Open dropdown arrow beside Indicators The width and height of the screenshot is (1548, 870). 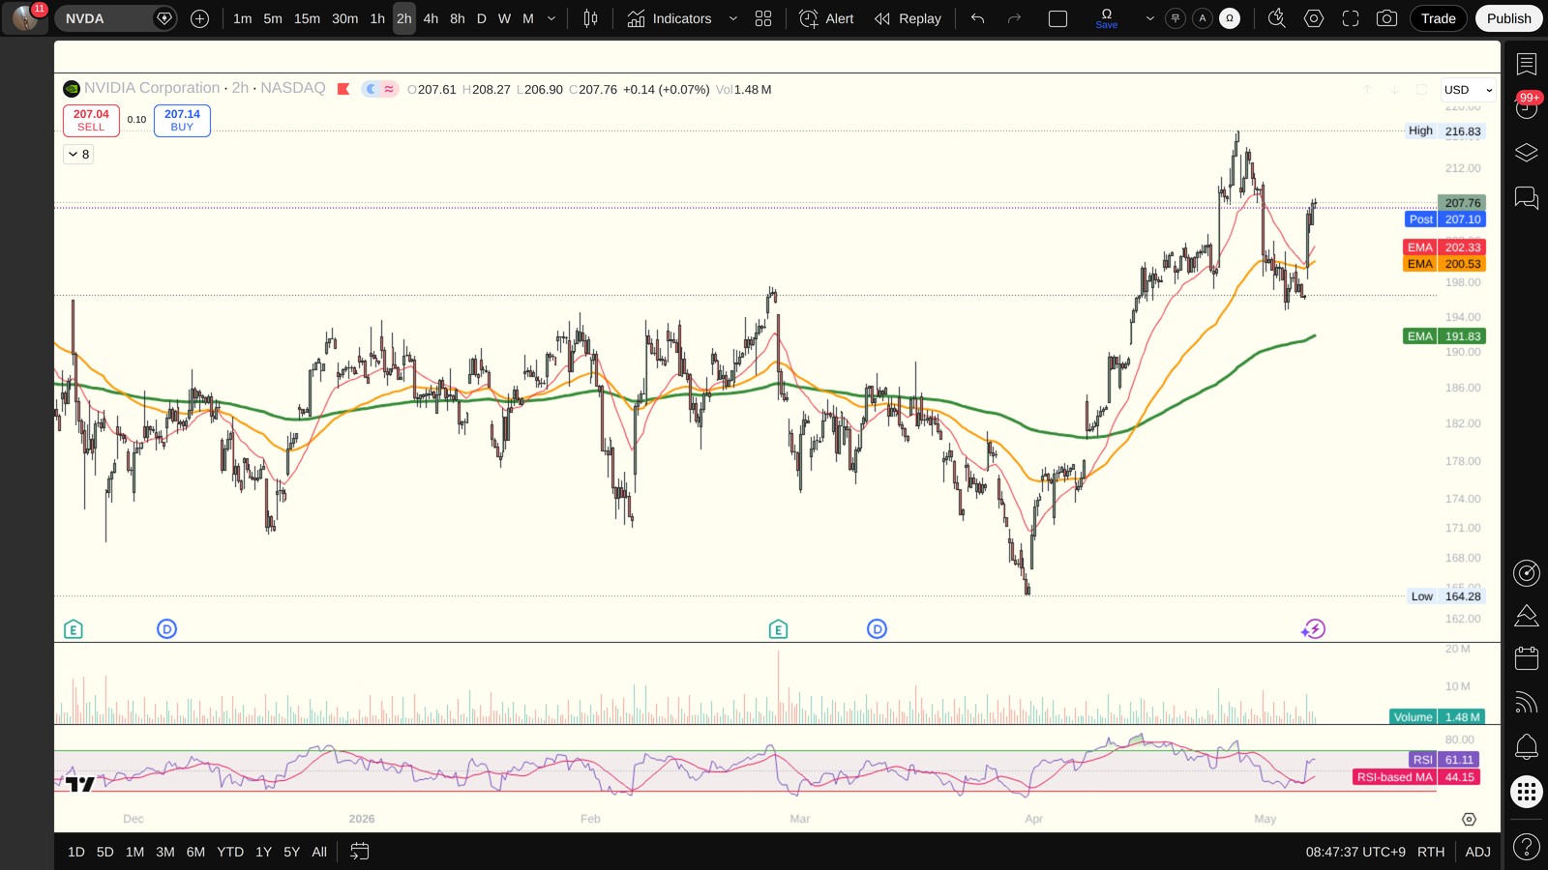coord(732,18)
